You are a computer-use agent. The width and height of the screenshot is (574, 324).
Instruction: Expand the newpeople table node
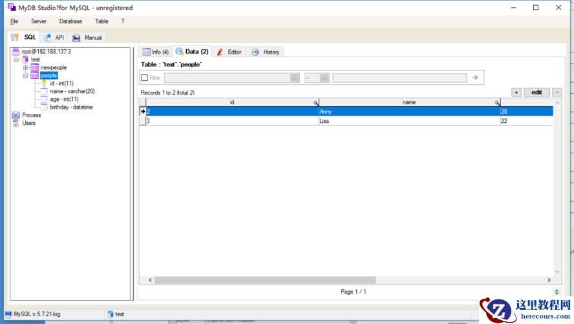click(x=25, y=67)
